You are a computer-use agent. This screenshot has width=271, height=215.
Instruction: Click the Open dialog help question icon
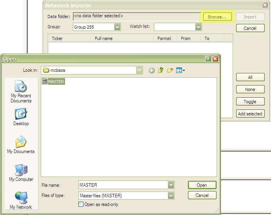tap(208, 59)
